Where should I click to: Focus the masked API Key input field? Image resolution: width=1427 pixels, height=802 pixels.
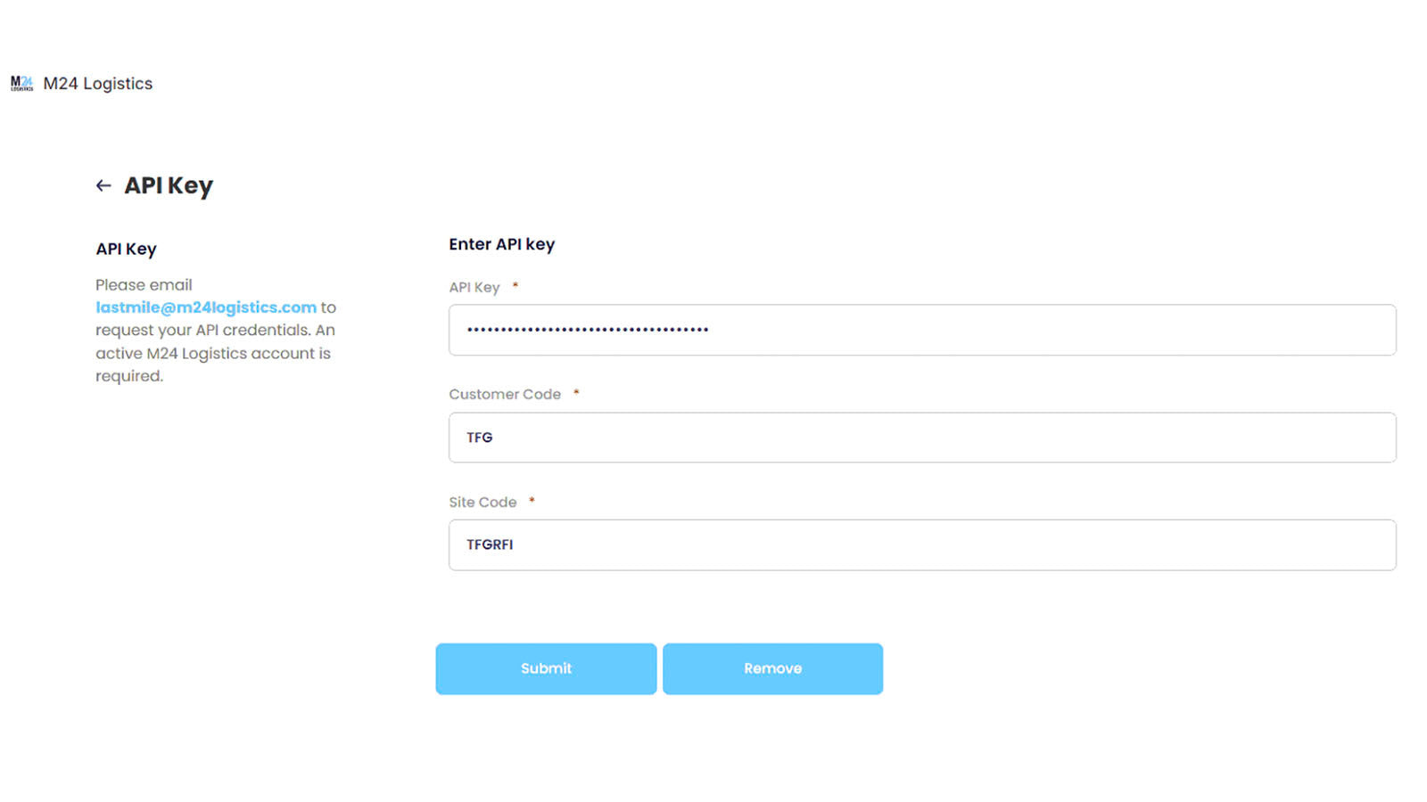pyautogui.click(x=922, y=330)
